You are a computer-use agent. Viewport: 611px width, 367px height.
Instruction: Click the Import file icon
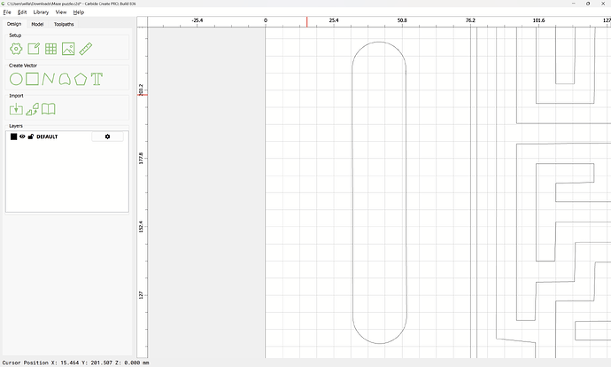(x=16, y=109)
